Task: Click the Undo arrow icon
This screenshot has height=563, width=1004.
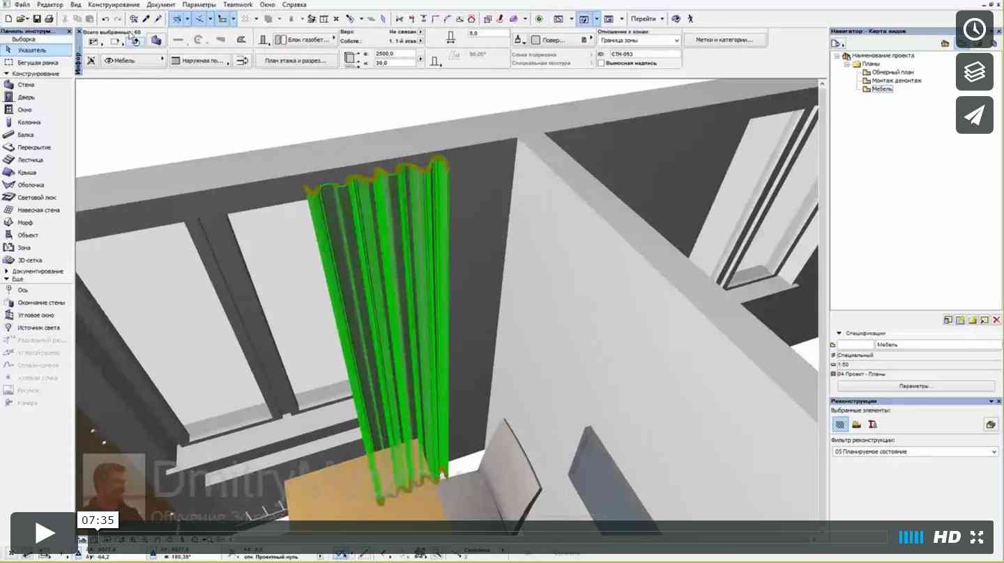Action: [x=106, y=19]
